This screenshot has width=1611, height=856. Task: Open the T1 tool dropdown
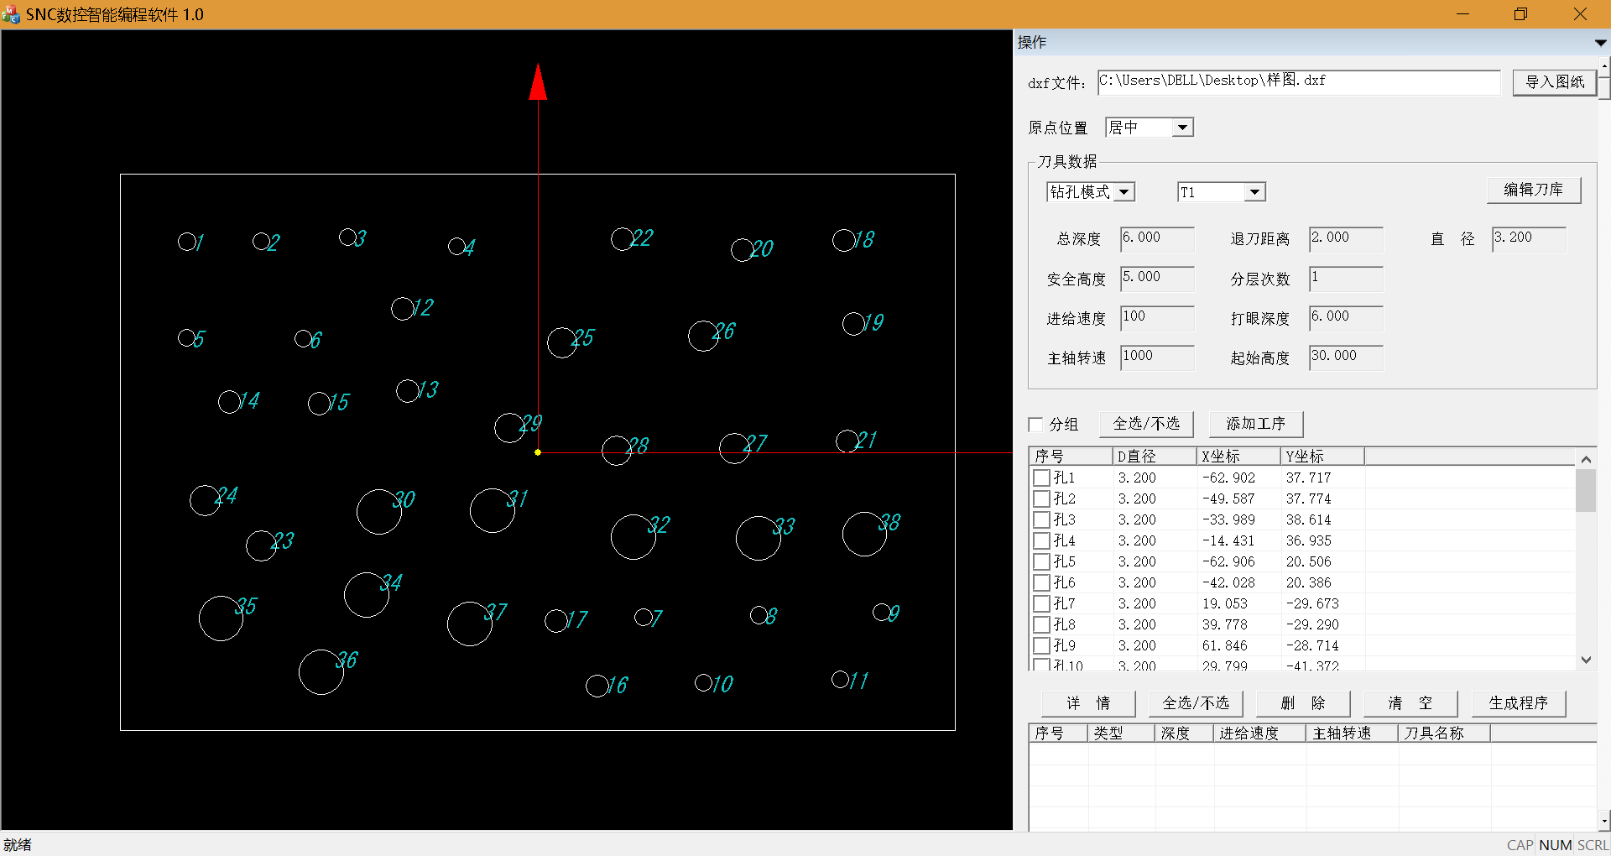(1254, 192)
